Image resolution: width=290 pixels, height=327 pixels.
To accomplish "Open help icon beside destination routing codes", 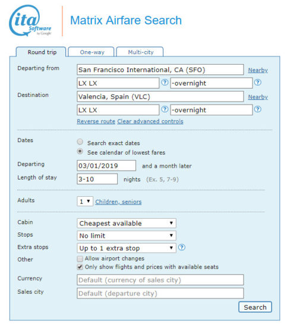I will pyautogui.click(x=165, y=109).
